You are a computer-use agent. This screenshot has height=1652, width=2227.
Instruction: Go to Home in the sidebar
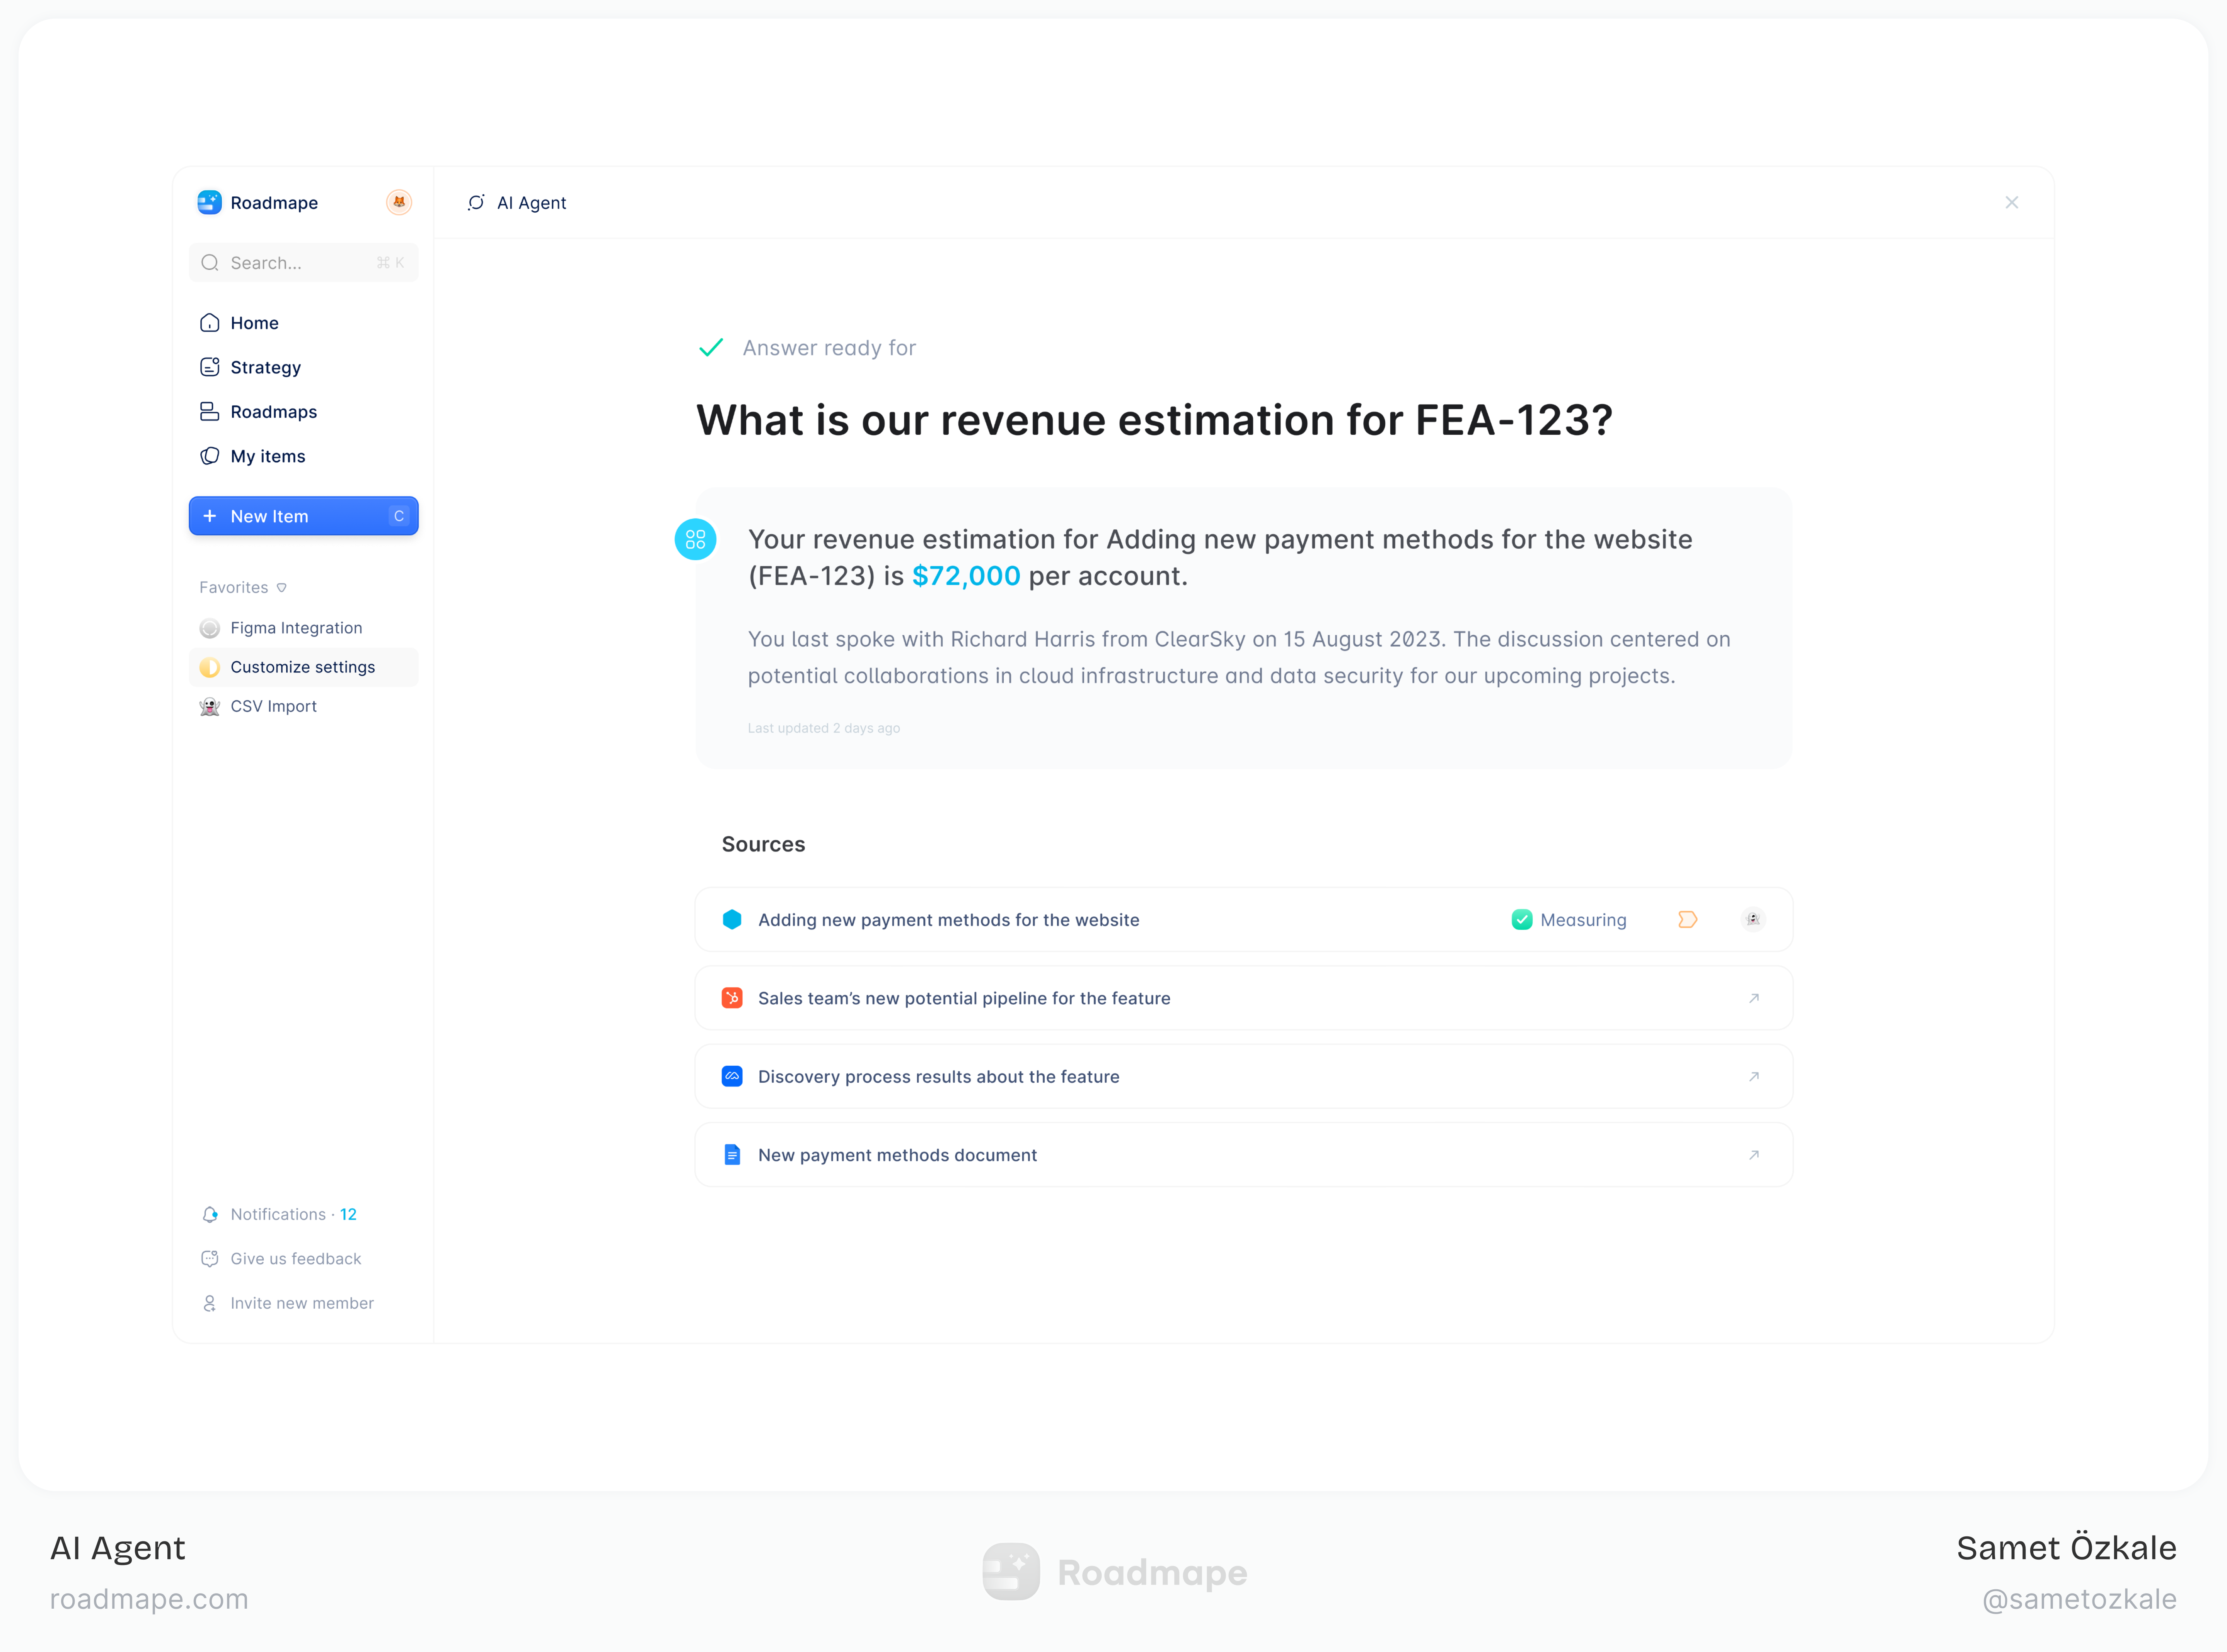click(x=254, y=323)
